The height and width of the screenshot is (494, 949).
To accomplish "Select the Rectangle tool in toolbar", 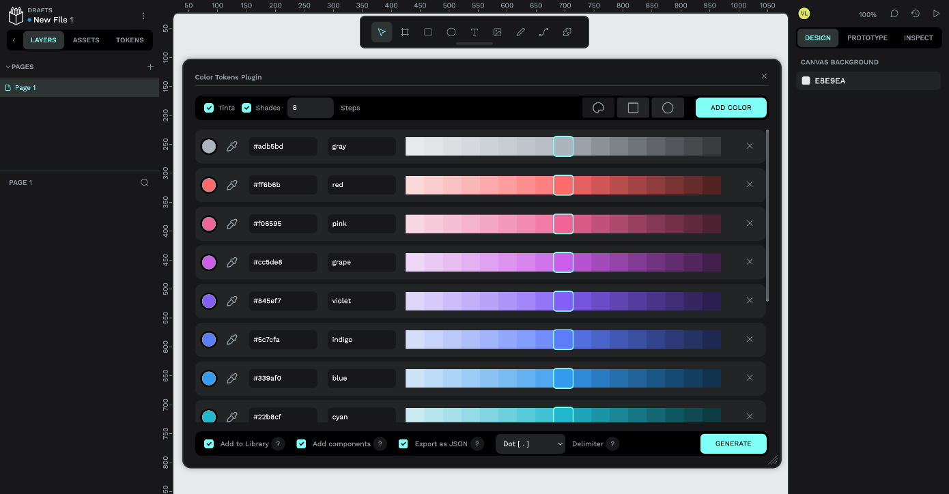I will click(428, 32).
